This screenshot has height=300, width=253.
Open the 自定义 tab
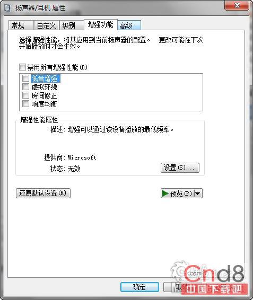click(46, 25)
